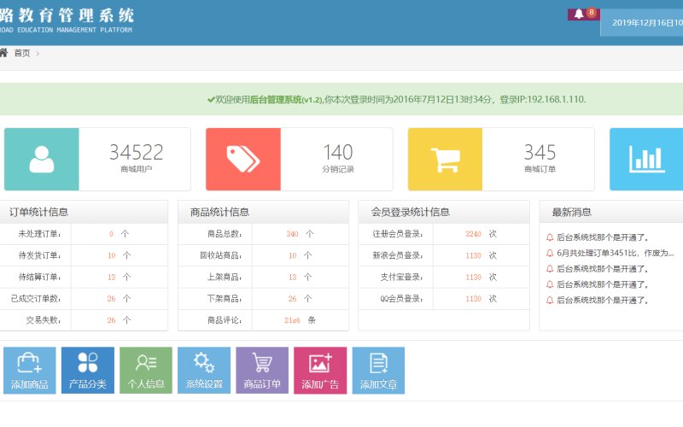Screen dimensions: 683x427
Task: Click the 商品统计信息 panel header
Action: [263, 212]
